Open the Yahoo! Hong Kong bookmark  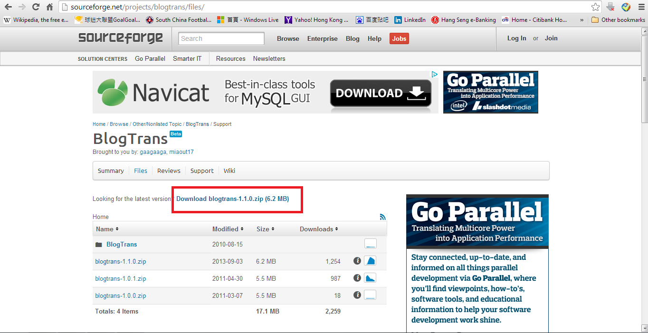(316, 20)
